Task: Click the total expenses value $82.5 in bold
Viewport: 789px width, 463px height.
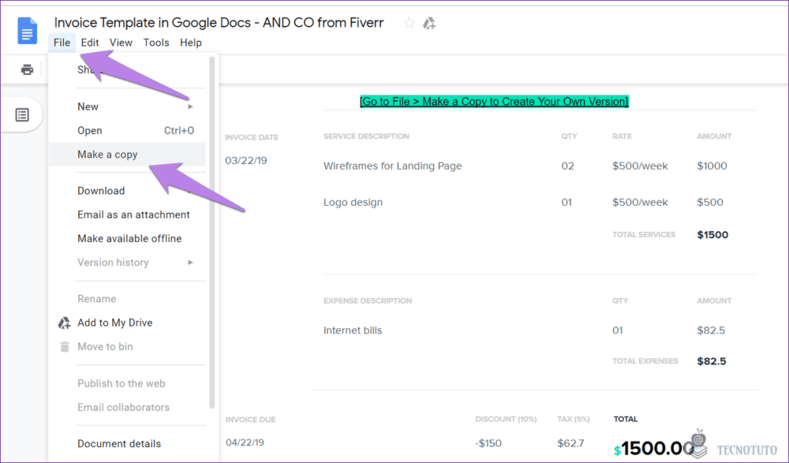Action: (712, 361)
